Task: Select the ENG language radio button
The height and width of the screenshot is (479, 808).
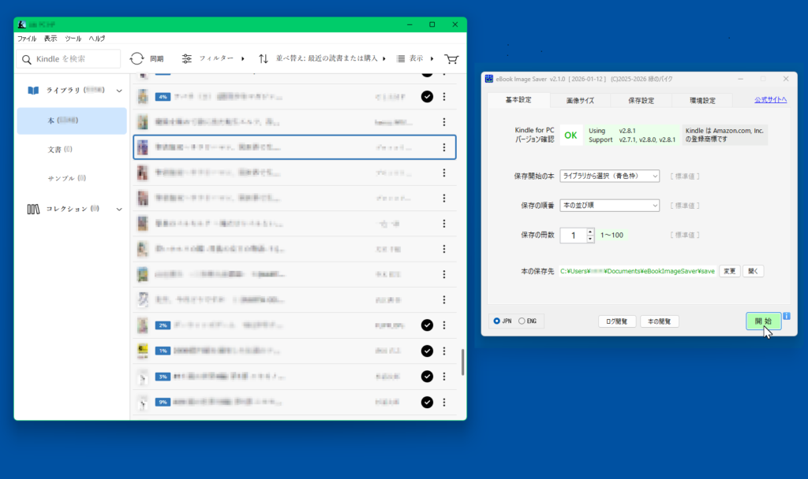Action: [522, 321]
